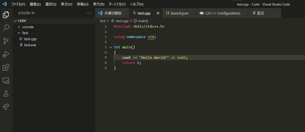Viewport: 305px width, 132px height.
Task: Place cursor in the "Hello World!" string
Action: point(154,58)
